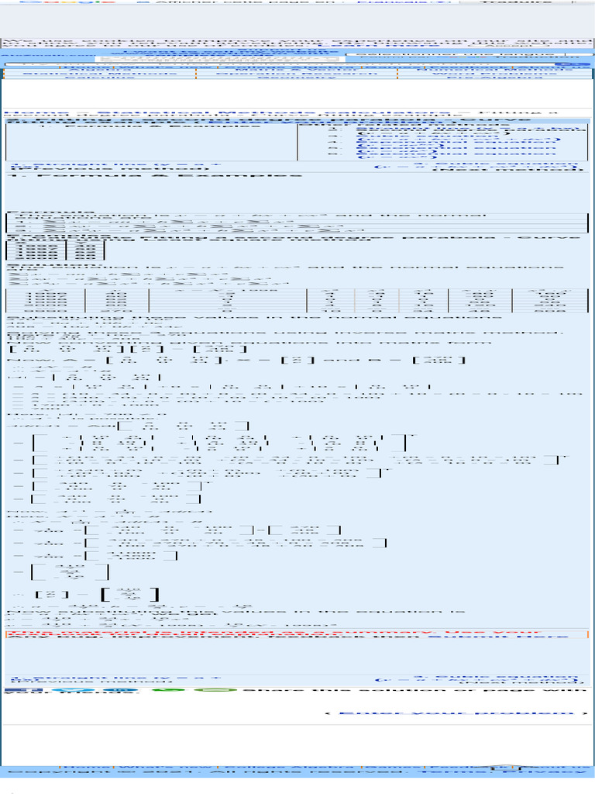Share the page via the Twitter icon
The width and height of the screenshot is (595, 794).
[x=72, y=689]
